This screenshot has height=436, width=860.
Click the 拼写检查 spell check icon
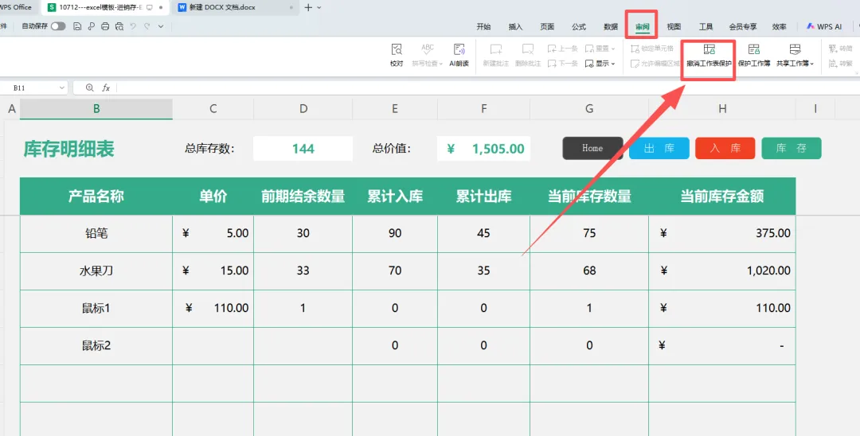click(428, 50)
